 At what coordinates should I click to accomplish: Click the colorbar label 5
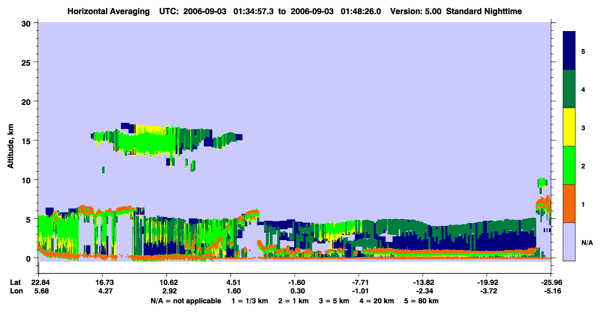583,51
